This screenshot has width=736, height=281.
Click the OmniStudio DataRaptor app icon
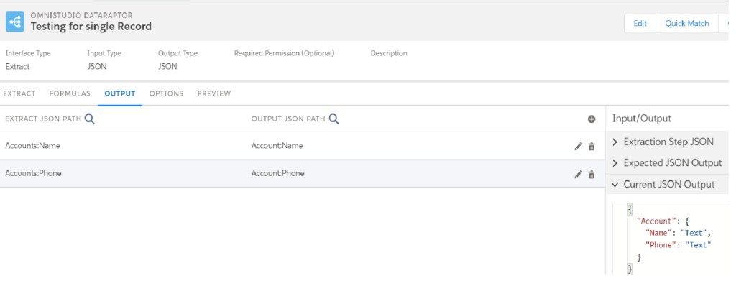15,22
